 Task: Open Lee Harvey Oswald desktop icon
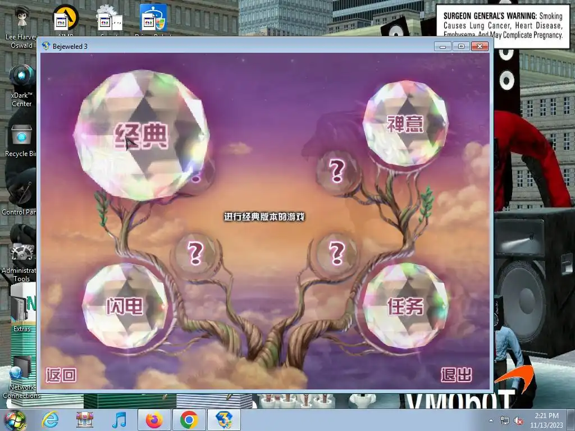21,27
